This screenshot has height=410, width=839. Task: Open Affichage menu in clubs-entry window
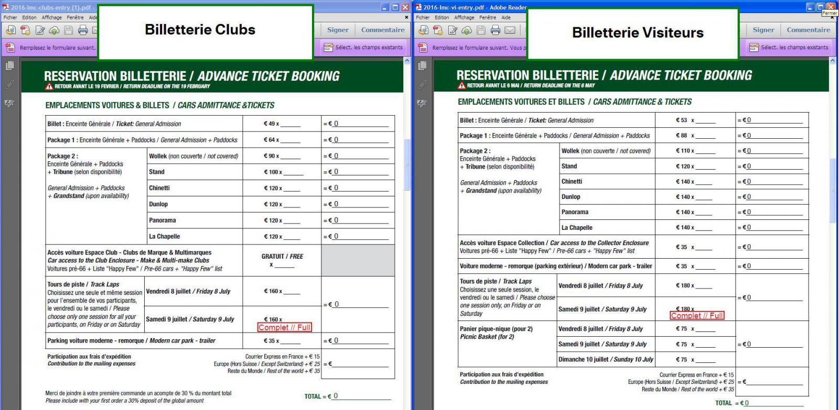(x=52, y=17)
